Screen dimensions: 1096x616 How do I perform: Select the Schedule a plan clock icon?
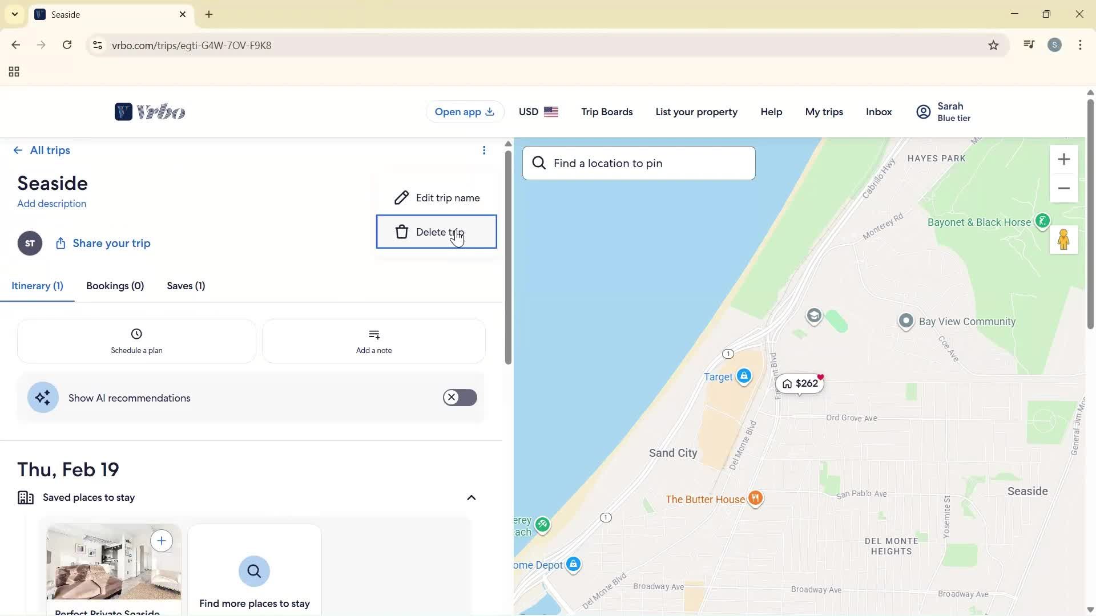click(136, 334)
